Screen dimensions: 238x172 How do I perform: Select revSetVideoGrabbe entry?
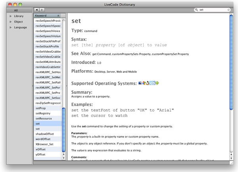tap(48, 52)
